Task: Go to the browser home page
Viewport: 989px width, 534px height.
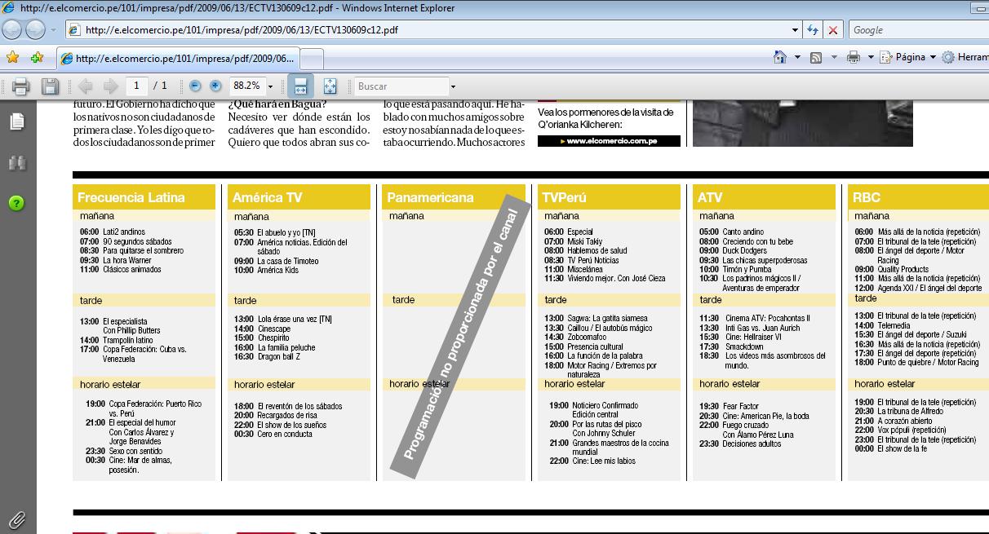Action: 780,57
